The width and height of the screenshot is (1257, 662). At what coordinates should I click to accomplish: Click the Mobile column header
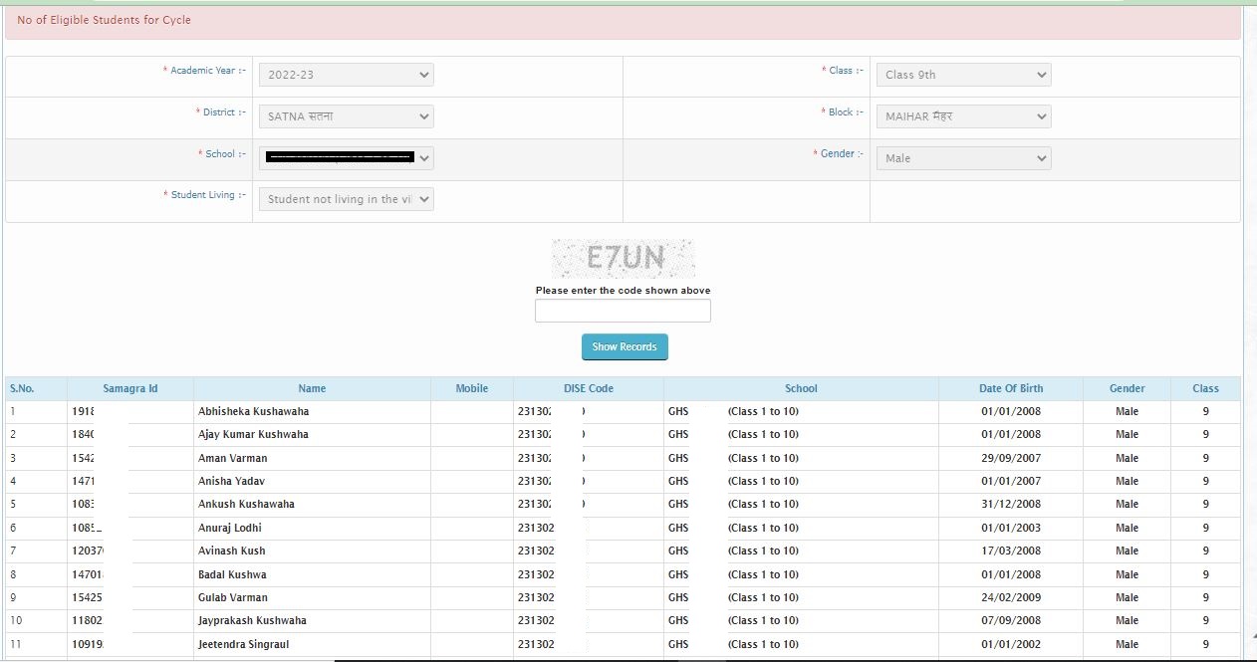coord(471,388)
